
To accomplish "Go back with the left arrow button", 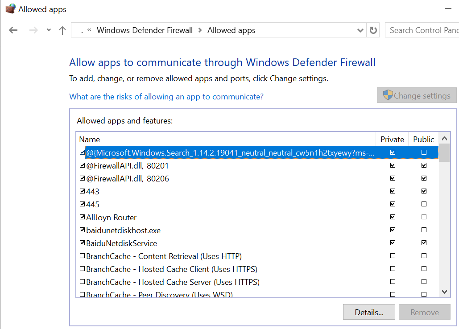I will click(x=13, y=30).
